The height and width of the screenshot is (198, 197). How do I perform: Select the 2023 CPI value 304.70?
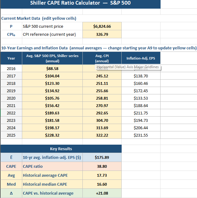point(102,120)
